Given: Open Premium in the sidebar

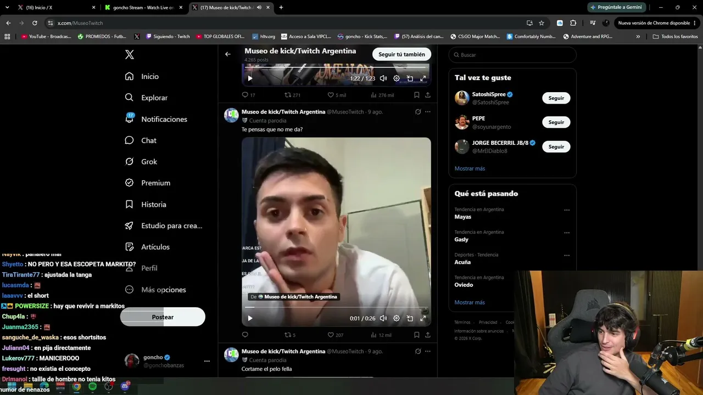Looking at the screenshot, I should click(x=148, y=183).
